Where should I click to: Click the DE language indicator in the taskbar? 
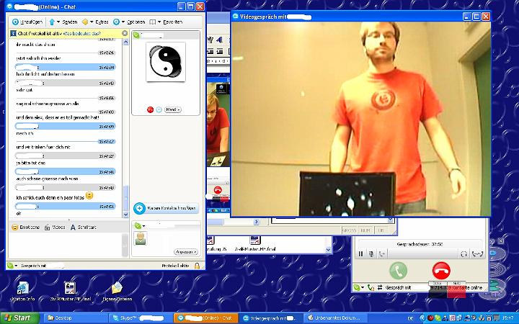[x=410, y=318]
